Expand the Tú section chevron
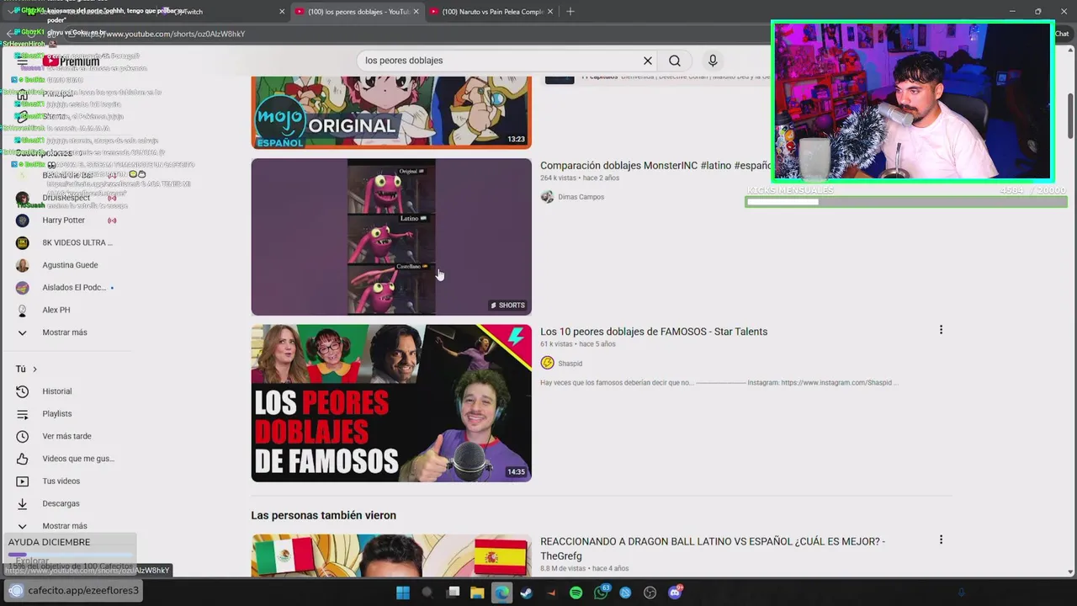Screen dimensions: 1077x606 (x=34, y=369)
